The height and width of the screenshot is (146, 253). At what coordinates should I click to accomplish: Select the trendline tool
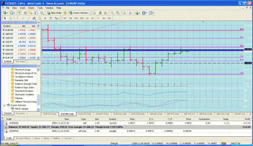click(x=29, y=18)
